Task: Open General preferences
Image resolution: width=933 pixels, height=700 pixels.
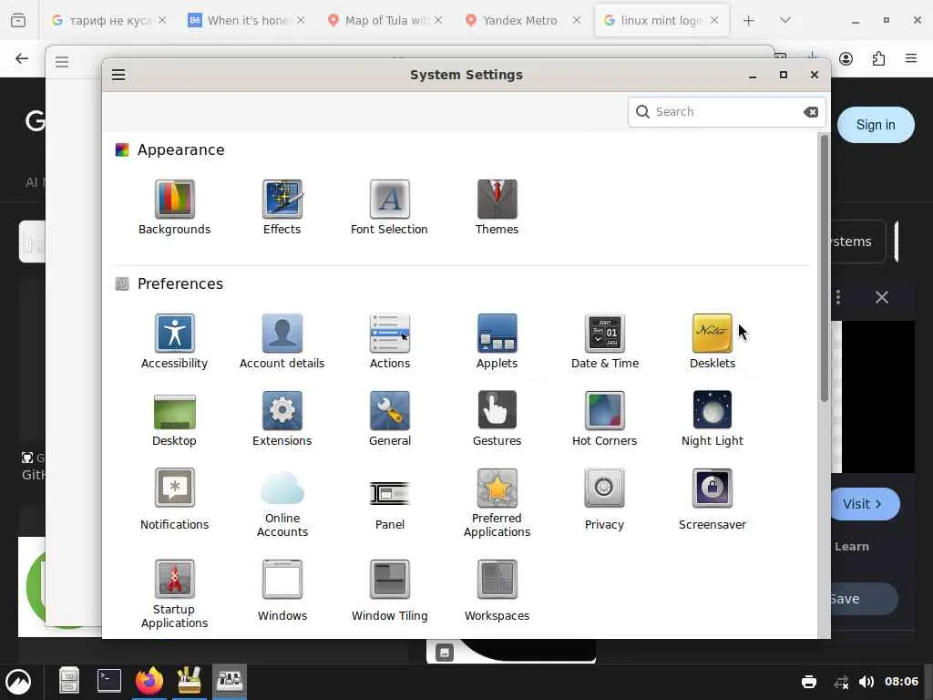Action: point(390,418)
